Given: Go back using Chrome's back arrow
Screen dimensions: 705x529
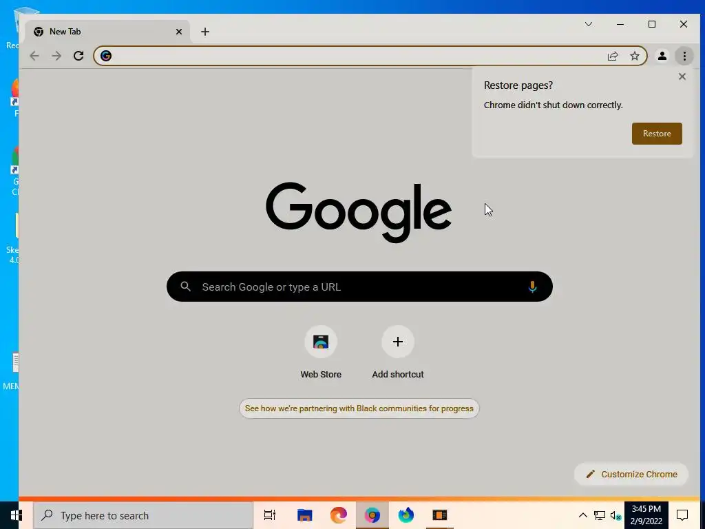Looking at the screenshot, I should pos(34,56).
